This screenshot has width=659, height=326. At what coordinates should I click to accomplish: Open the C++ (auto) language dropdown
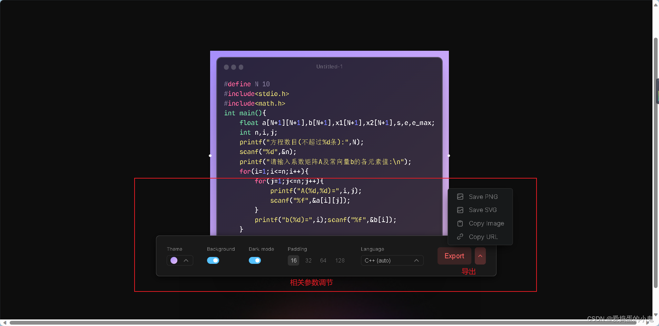tap(392, 260)
